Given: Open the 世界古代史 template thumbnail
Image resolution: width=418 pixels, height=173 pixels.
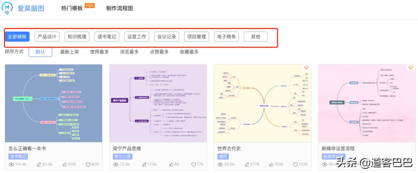Looking at the screenshot, I should click(262, 103).
